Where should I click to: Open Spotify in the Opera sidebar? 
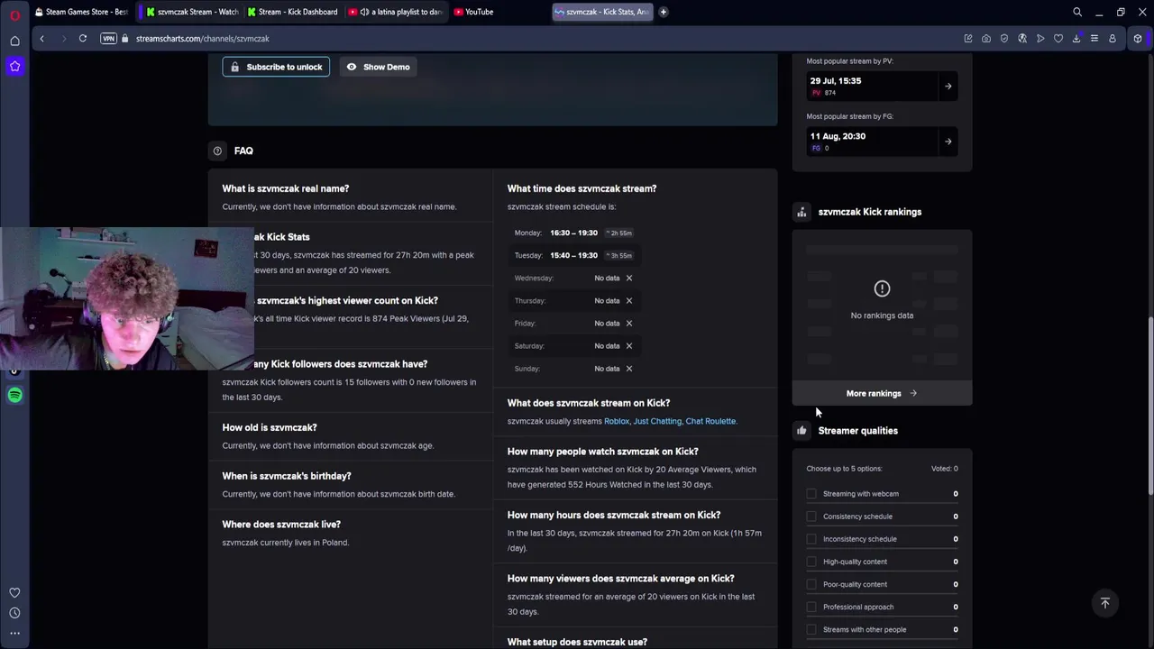click(14, 395)
